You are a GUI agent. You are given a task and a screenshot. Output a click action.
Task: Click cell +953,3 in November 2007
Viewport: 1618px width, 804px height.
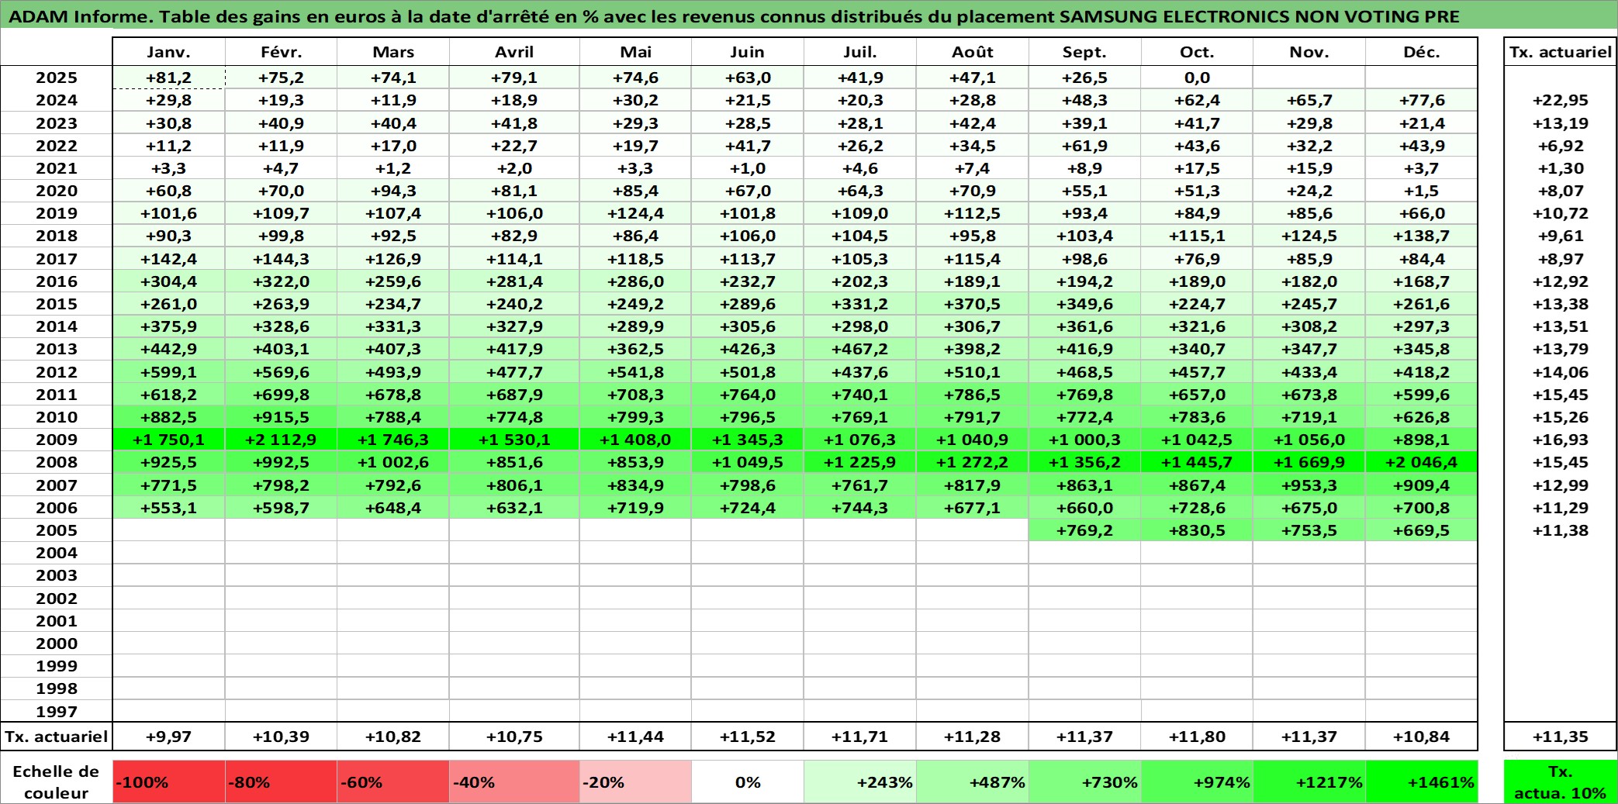pos(1309,485)
